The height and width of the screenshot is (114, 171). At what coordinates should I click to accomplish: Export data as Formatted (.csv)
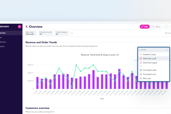tap(154, 74)
